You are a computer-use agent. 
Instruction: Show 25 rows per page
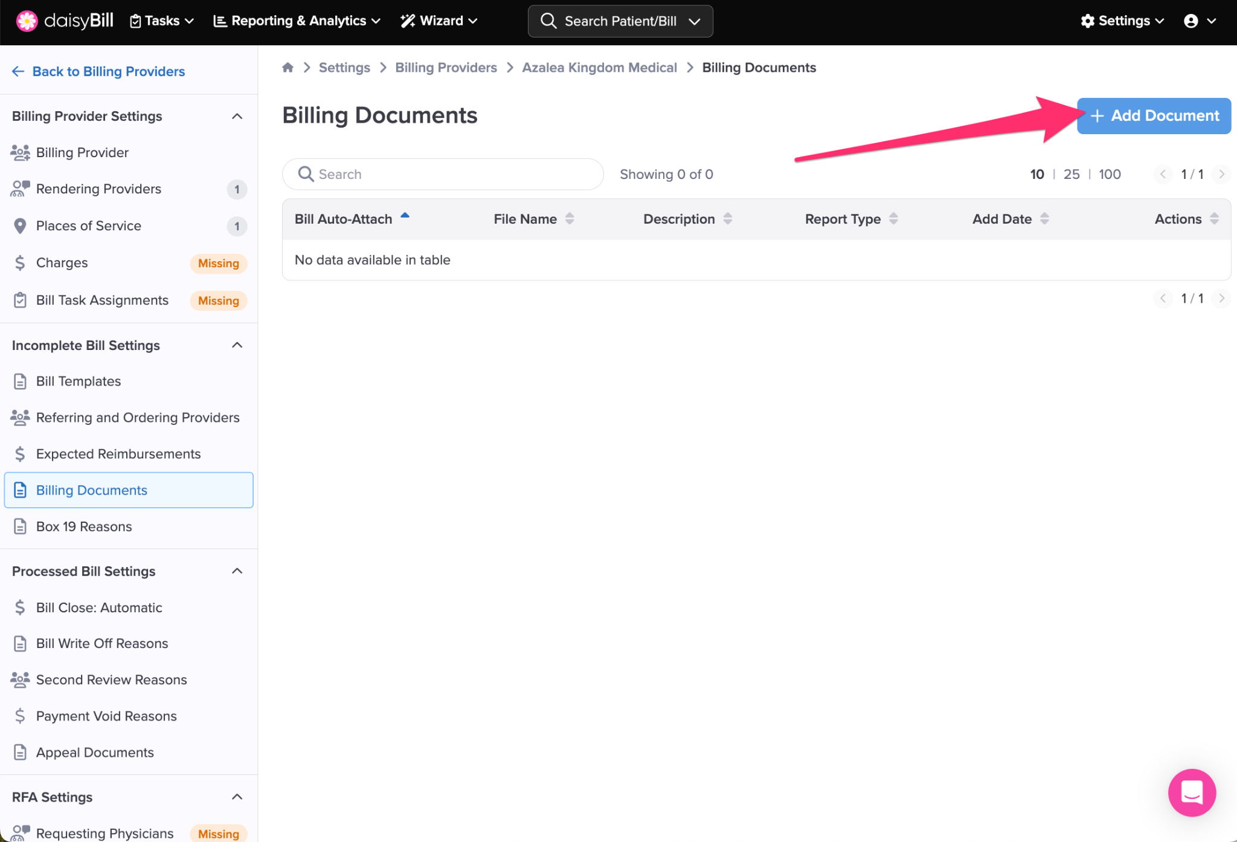(x=1071, y=174)
